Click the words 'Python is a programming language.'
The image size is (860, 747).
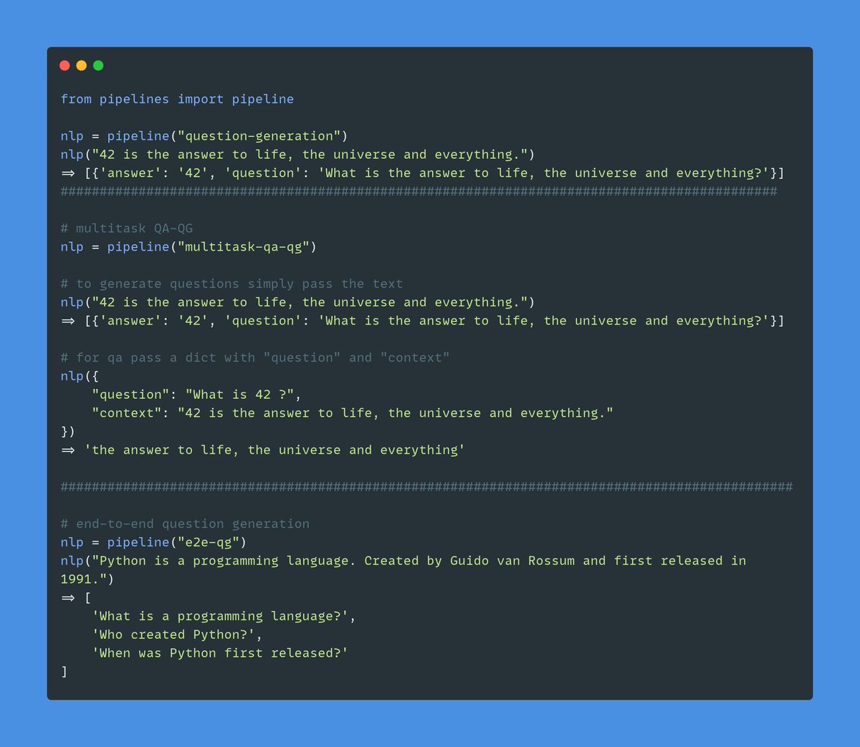tap(228, 561)
